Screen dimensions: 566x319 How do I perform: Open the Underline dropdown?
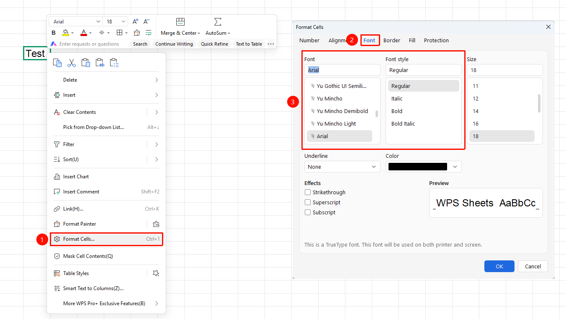click(x=342, y=167)
